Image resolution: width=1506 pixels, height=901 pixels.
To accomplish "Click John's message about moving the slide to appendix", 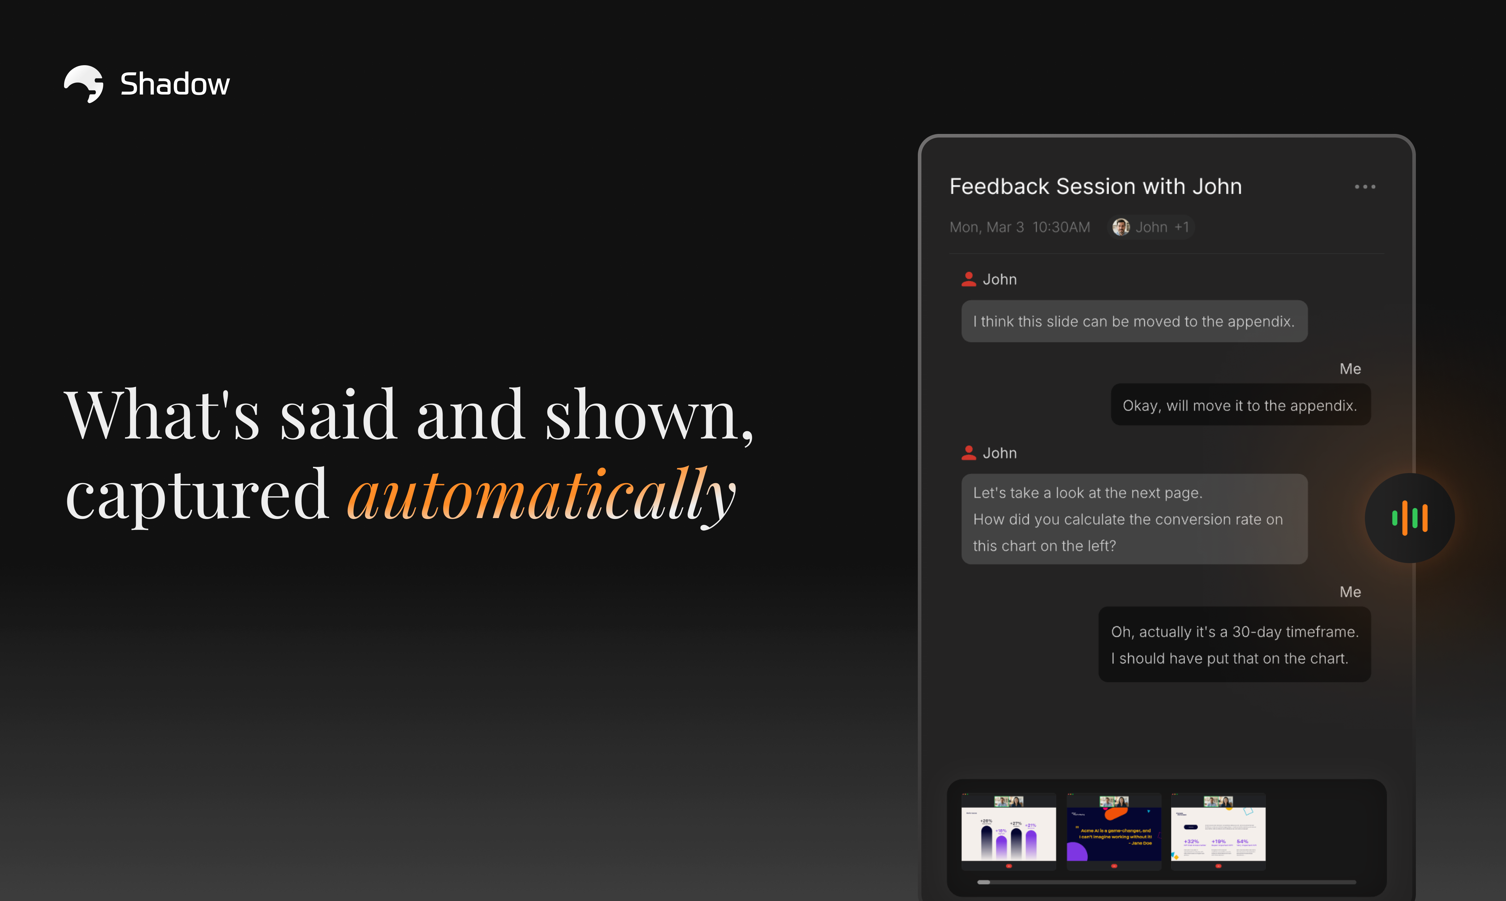I will [x=1133, y=321].
